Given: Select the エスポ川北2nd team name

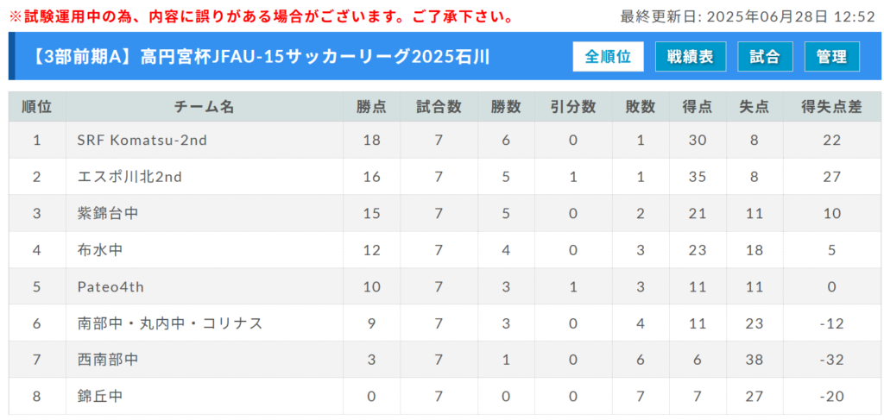Looking at the screenshot, I should (x=129, y=177).
